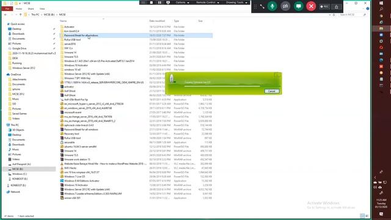
Task: Select 3D Objects under This PC
Action: pos(18,130)
